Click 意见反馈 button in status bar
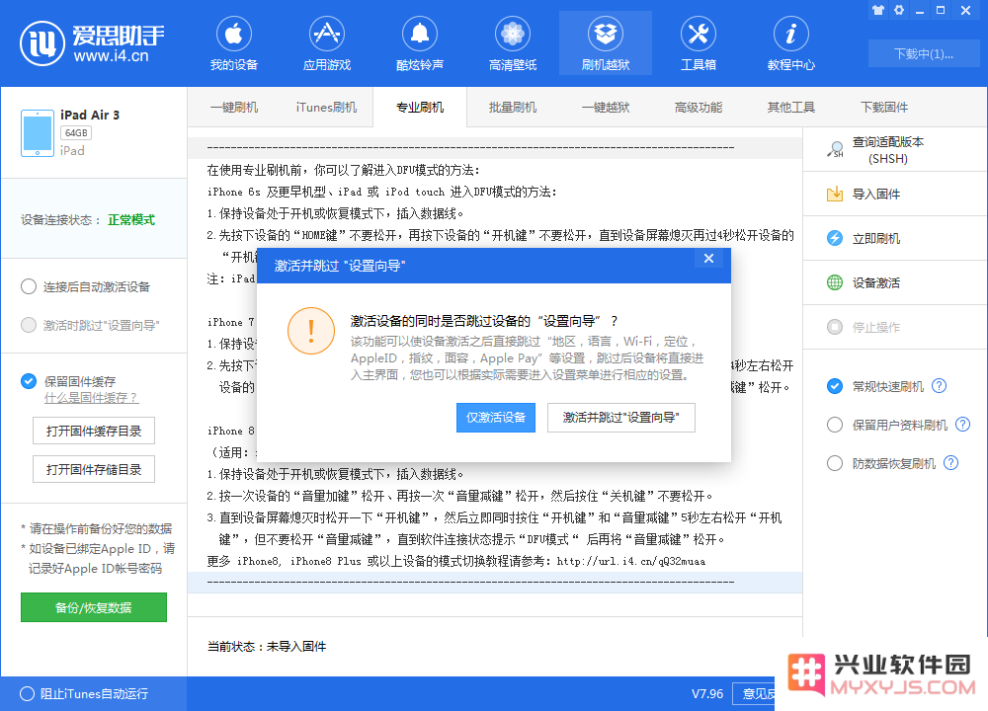 pyautogui.click(x=754, y=693)
